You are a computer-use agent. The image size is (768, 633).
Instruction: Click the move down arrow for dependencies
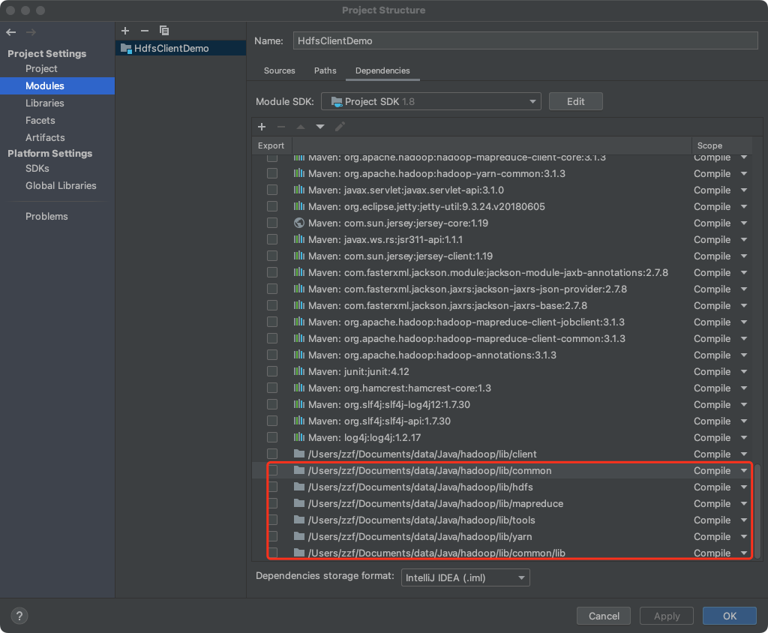pyautogui.click(x=320, y=127)
